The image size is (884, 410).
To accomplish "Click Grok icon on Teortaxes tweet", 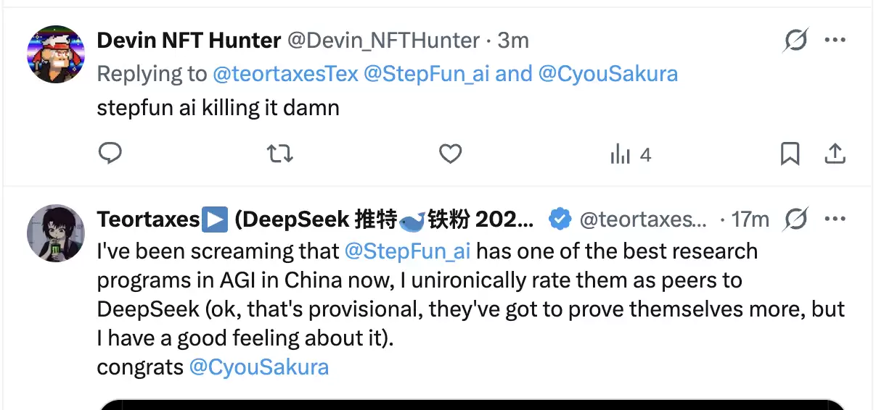I will [796, 218].
